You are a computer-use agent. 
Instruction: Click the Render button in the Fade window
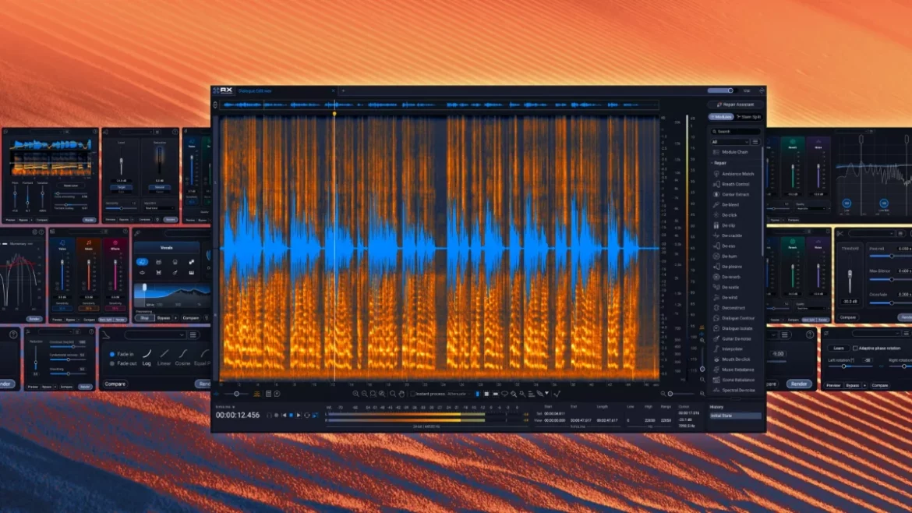coord(203,384)
